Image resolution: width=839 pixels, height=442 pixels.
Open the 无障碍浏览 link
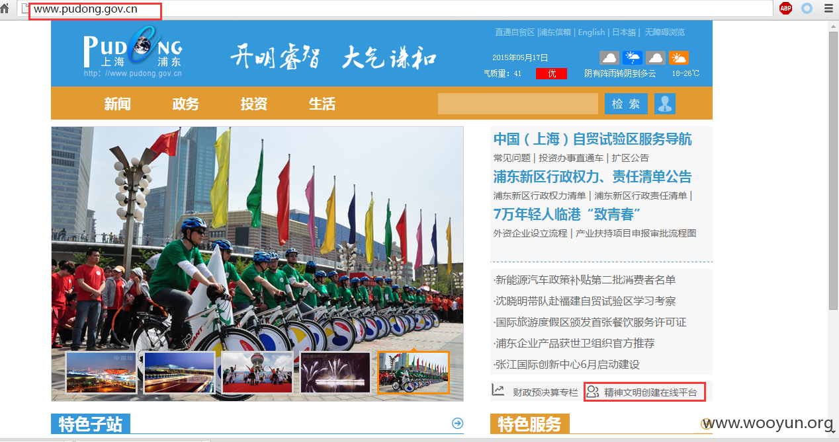(x=665, y=32)
